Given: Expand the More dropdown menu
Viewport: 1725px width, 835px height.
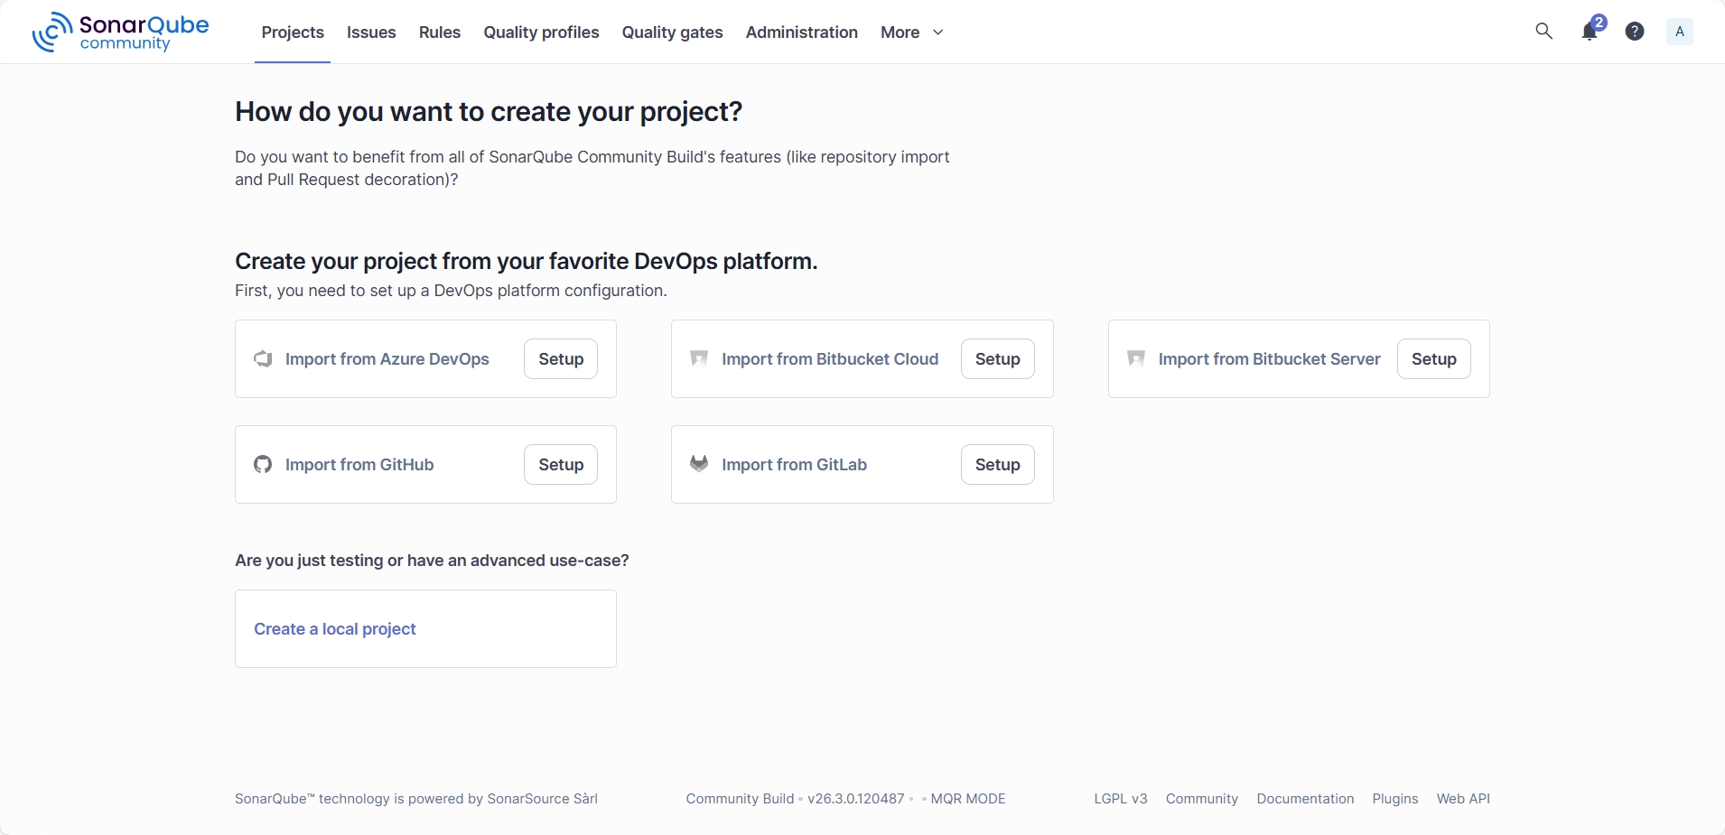Looking at the screenshot, I should pyautogui.click(x=911, y=32).
